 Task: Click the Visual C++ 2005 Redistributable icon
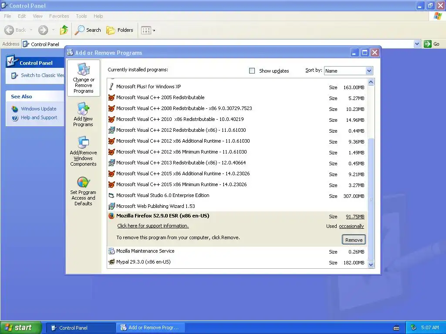click(x=111, y=97)
